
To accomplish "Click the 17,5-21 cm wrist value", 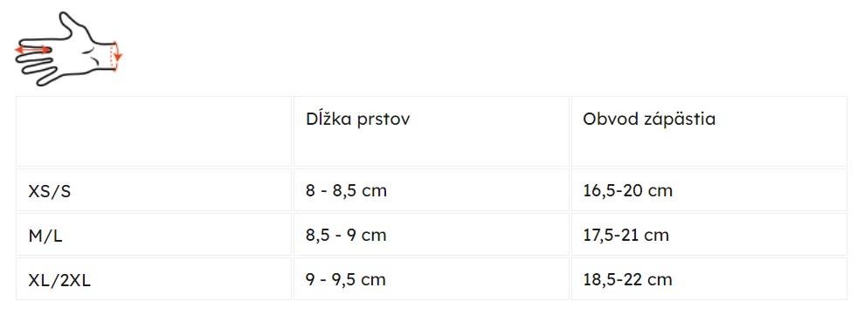I will pyautogui.click(x=626, y=235).
